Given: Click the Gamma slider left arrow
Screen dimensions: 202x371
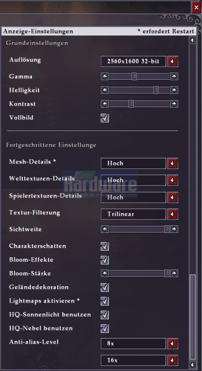Looking at the screenshot, I should click(105, 76).
